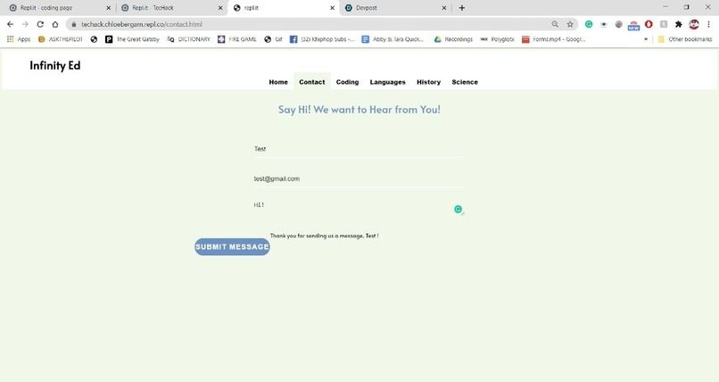Select the Contact nav item
719x382 pixels.
312,82
